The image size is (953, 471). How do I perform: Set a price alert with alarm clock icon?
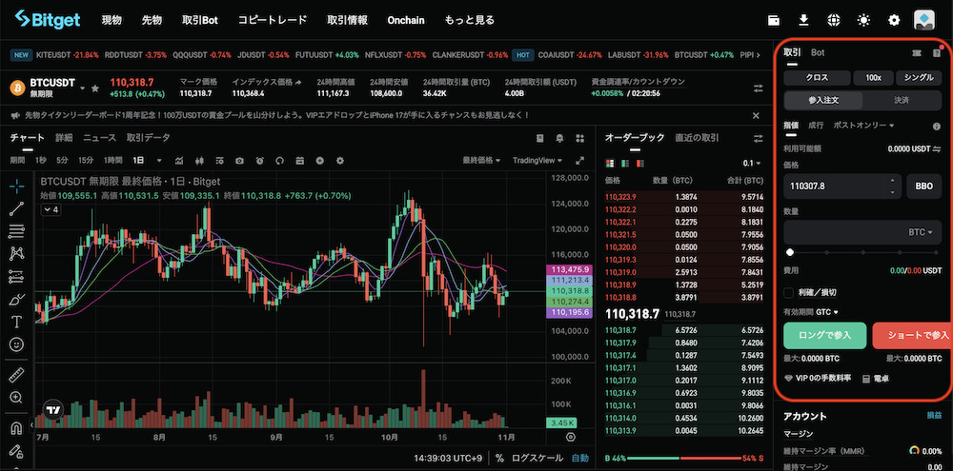(x=259, y=161)
